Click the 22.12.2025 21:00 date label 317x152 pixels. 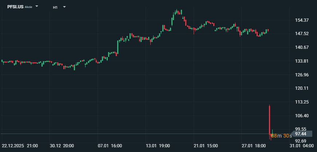tap(20, 146)
